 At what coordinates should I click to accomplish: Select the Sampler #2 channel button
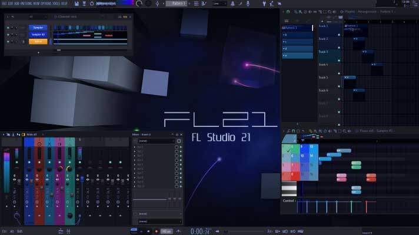click(x=38, y=35)
